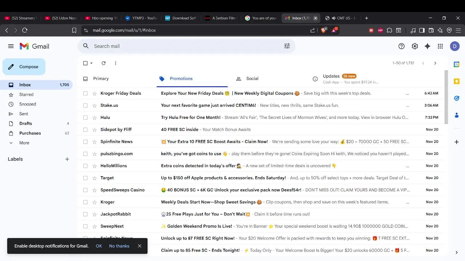Dismiss the desktop notifications banner
Viewport: 465px width, 261px height.
(139, 246)
